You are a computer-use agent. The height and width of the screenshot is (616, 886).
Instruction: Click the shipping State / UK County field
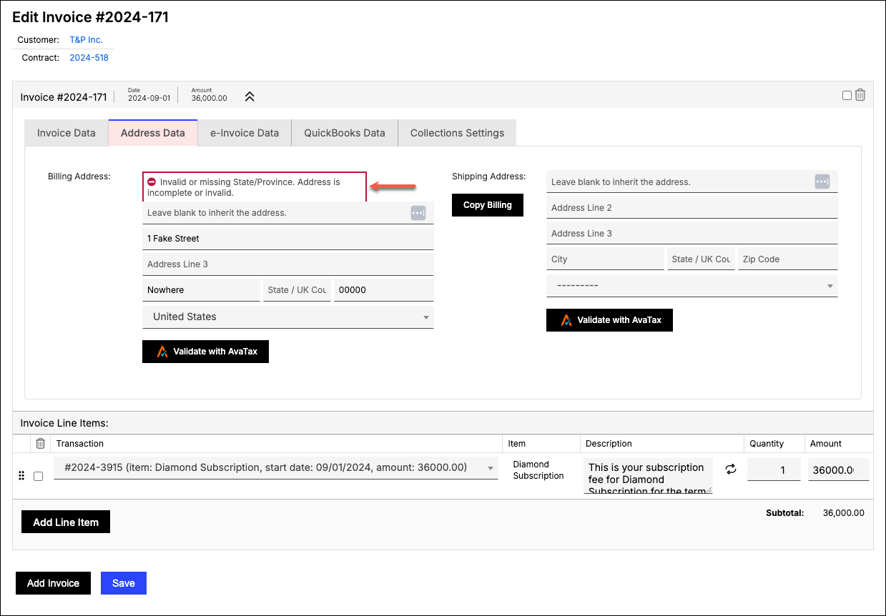click(701, 259)
